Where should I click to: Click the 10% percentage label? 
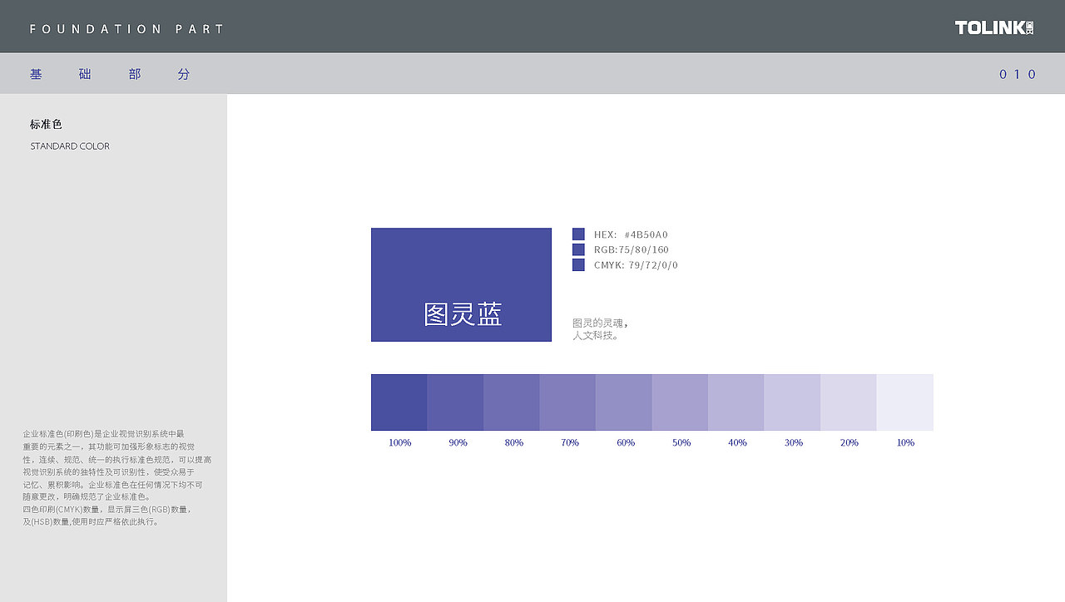pyautogui.click(x=906, y=442)
